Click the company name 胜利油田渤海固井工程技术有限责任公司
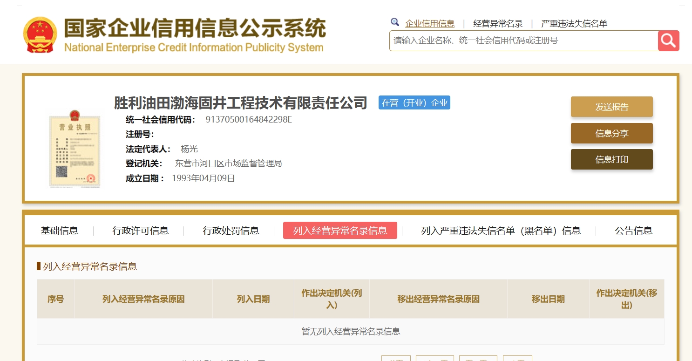The height and width of the screenshot is (361, 692). click(241, 103)
